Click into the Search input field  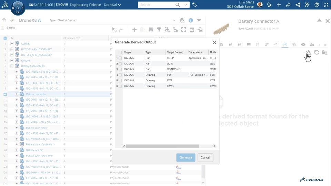156,4
